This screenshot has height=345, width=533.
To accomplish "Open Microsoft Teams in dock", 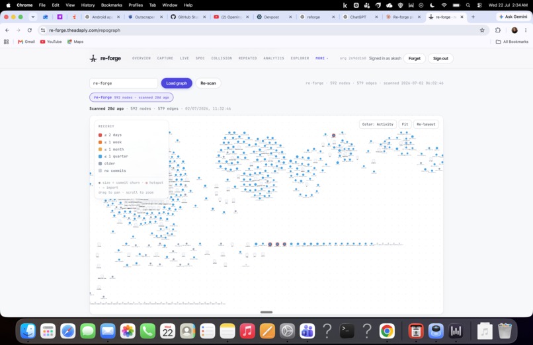I will (307, 330).
